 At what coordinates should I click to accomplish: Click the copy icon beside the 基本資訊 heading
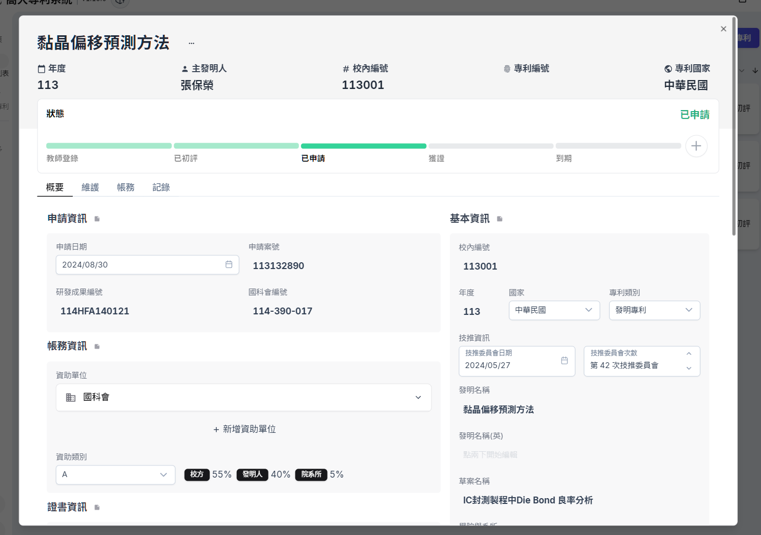[x=499, y=219]
